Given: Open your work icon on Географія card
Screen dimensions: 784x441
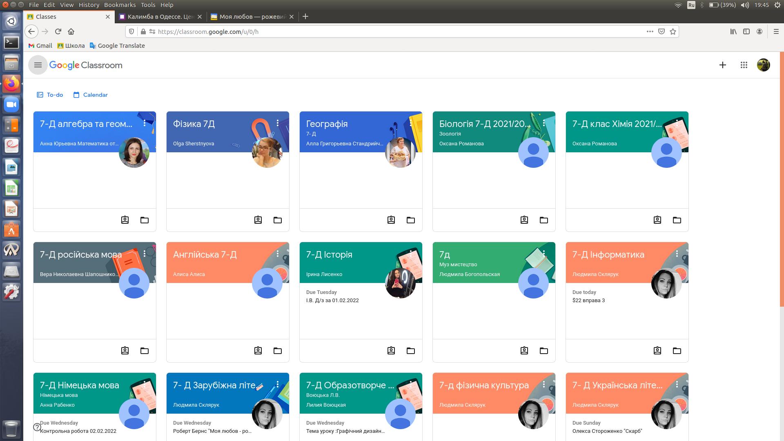Looking at the screenshot, I should point(391,220).
